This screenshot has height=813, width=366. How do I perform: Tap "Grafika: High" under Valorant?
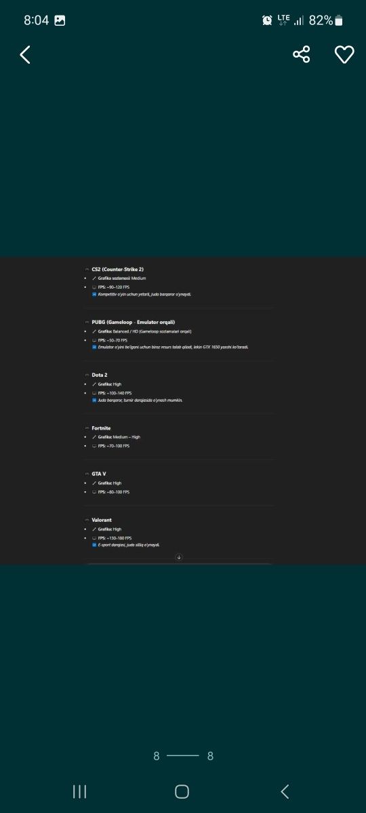tap(110, 529)
